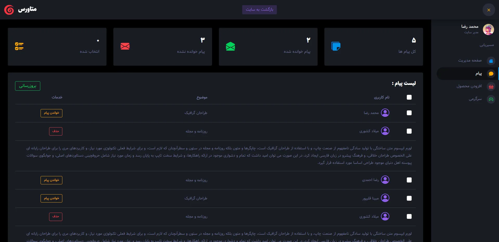499x242 pixels.
Task: Click the red unread messages envelope icon
Action: tap(125, 46)
